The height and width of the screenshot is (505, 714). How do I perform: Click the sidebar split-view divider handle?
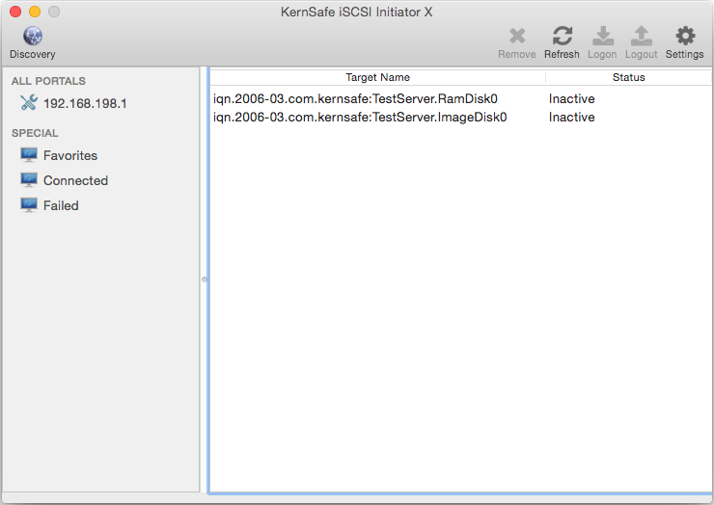[x=205, y=279]
